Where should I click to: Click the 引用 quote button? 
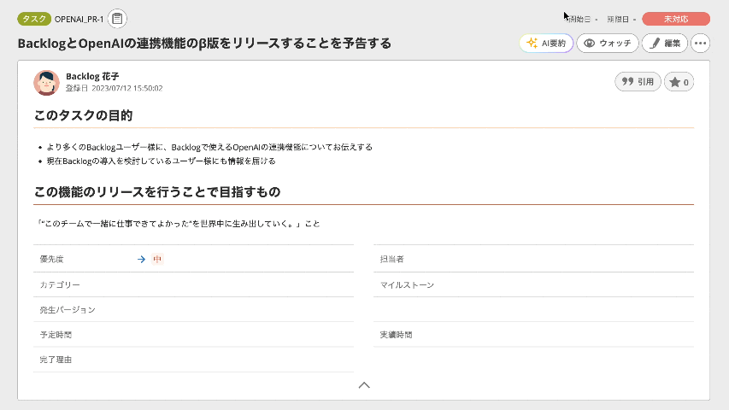click(x=638, y=82)
